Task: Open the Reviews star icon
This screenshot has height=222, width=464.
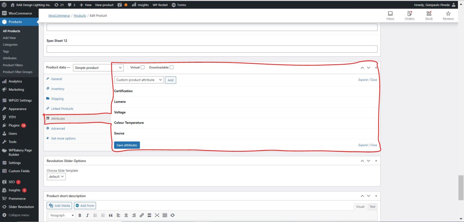Action: 448,15
